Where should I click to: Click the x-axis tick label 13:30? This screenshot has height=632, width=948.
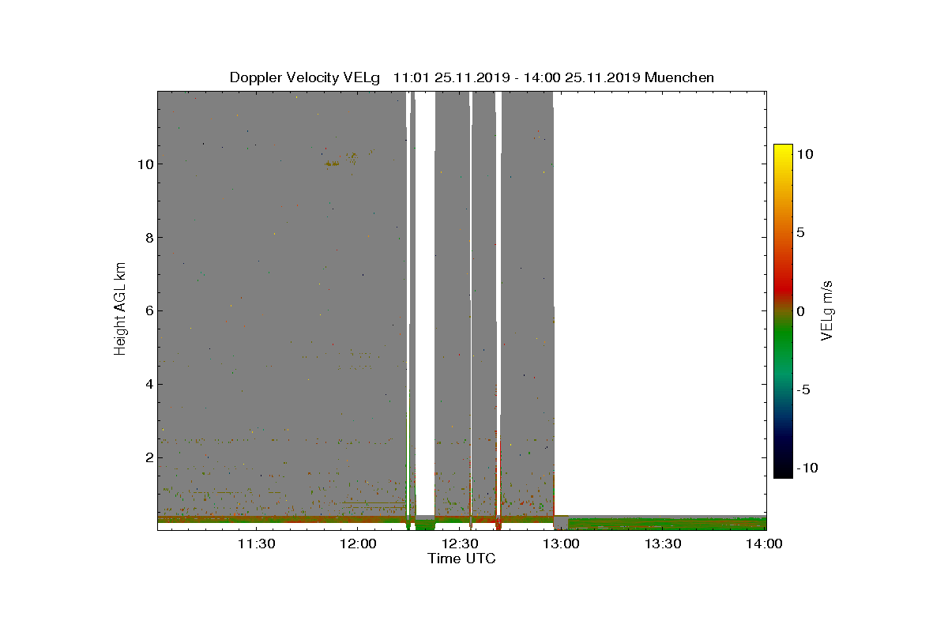pyautogui.click(x=664, y=544)
